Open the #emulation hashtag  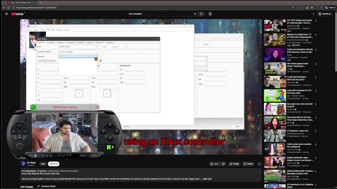(x=74, y=171)
